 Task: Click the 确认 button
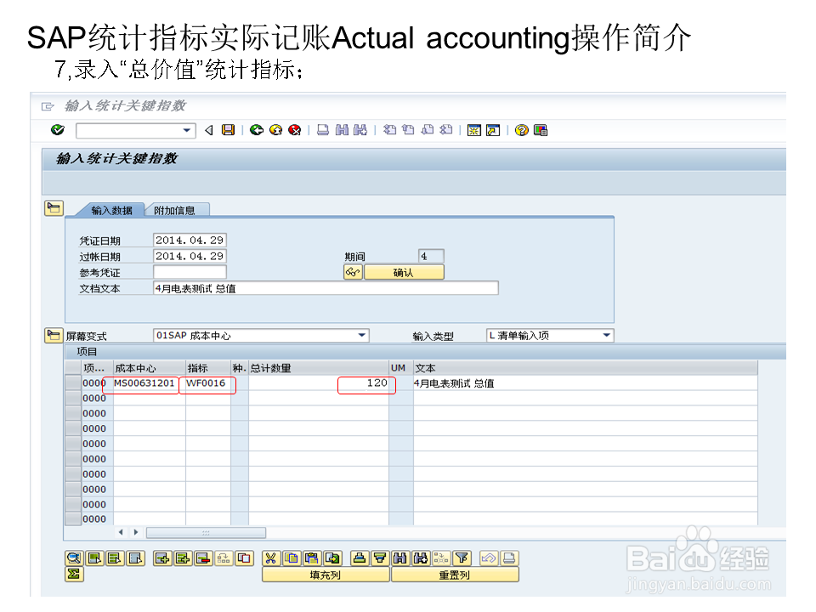pos(404,272)
